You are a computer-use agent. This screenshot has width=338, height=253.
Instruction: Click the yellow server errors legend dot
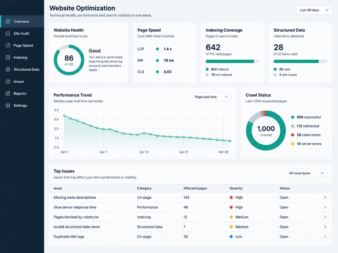(292, 144)
